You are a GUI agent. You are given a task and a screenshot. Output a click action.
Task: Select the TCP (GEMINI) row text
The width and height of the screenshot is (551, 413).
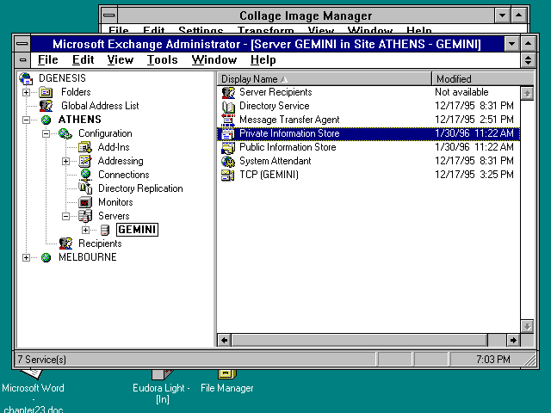click(x=269, y=175)
